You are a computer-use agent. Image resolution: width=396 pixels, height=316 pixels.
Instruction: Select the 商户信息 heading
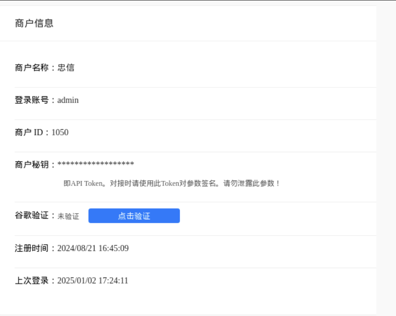click(34, 23)
